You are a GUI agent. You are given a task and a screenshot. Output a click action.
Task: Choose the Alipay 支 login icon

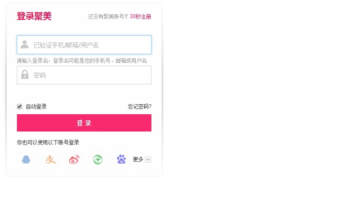tap(50, 160)
